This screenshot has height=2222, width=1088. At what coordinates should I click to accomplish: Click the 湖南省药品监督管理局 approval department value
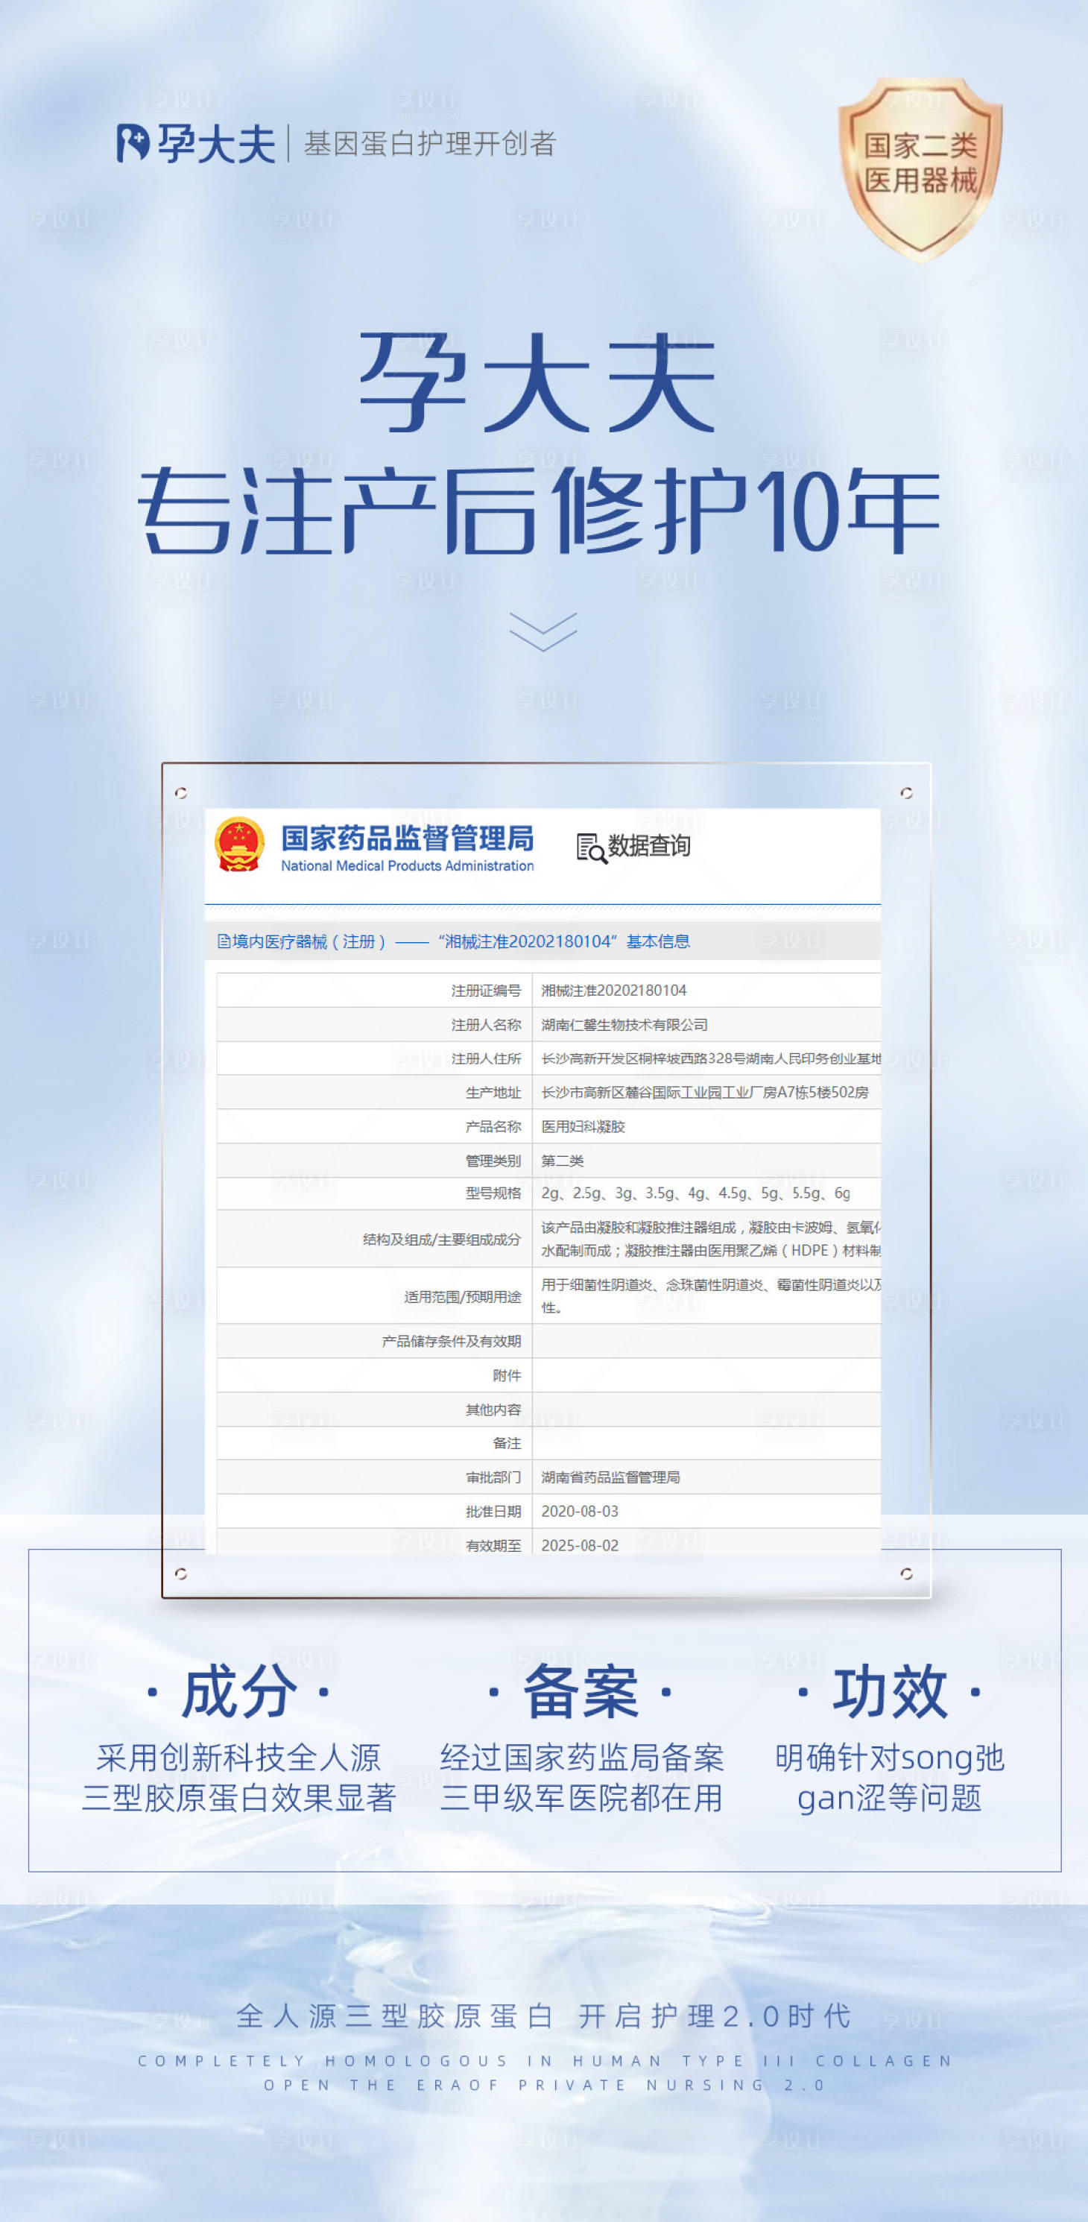(610, 1477)
